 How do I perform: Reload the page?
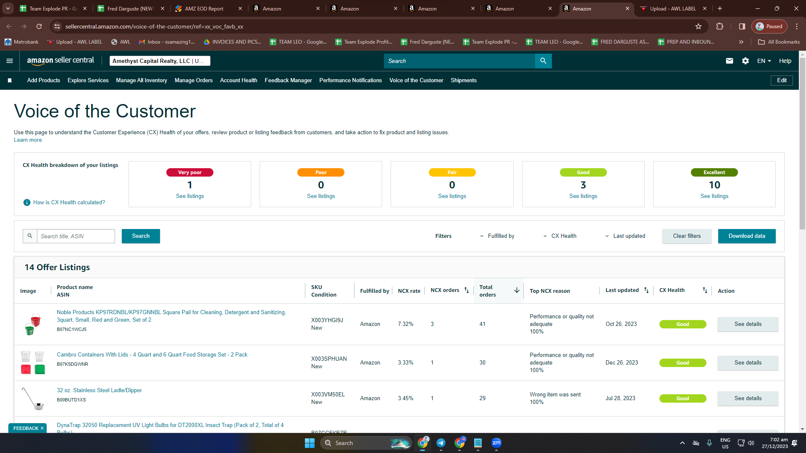coord(39,26)
